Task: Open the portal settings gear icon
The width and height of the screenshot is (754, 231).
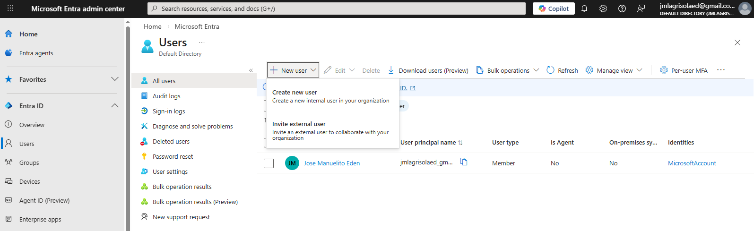Action: (x=603, y=9)
